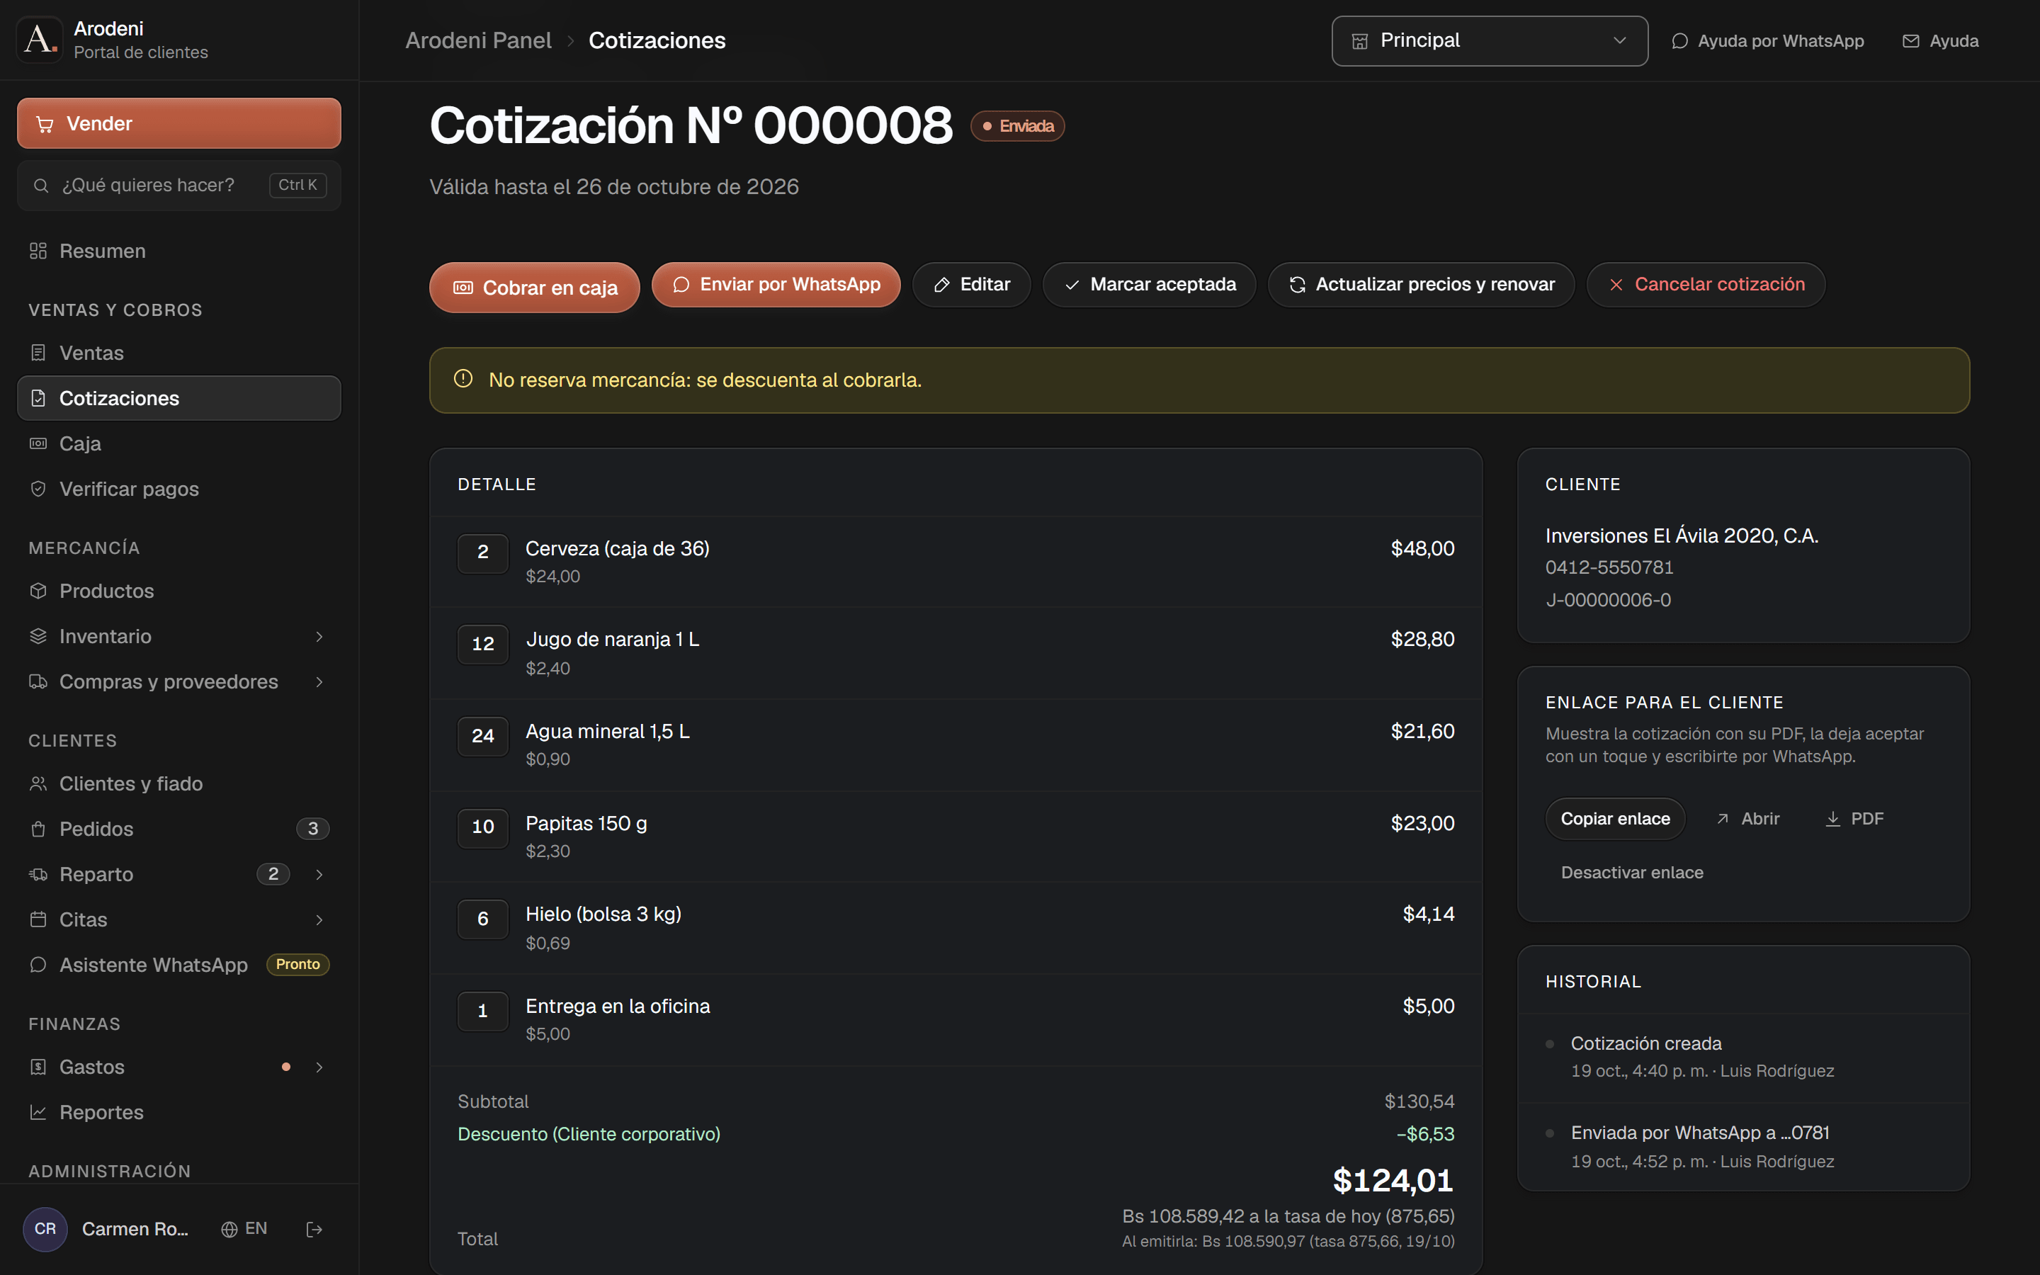
Task: Click Desactivar enlace
Action: 1632,873
